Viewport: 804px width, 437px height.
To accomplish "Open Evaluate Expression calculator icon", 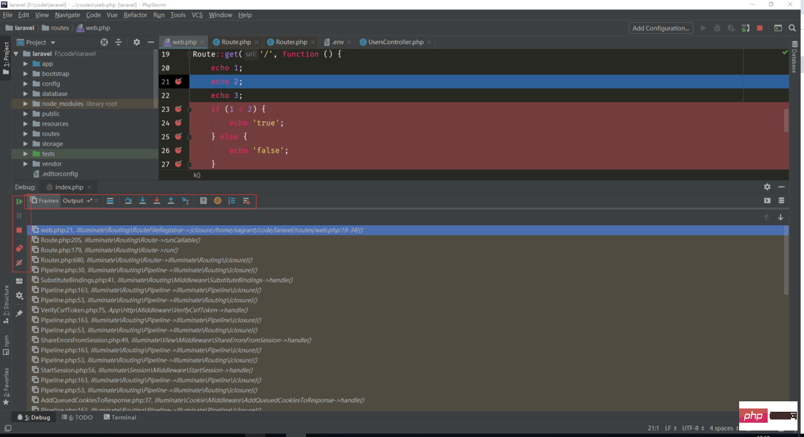I will [204, 201].
